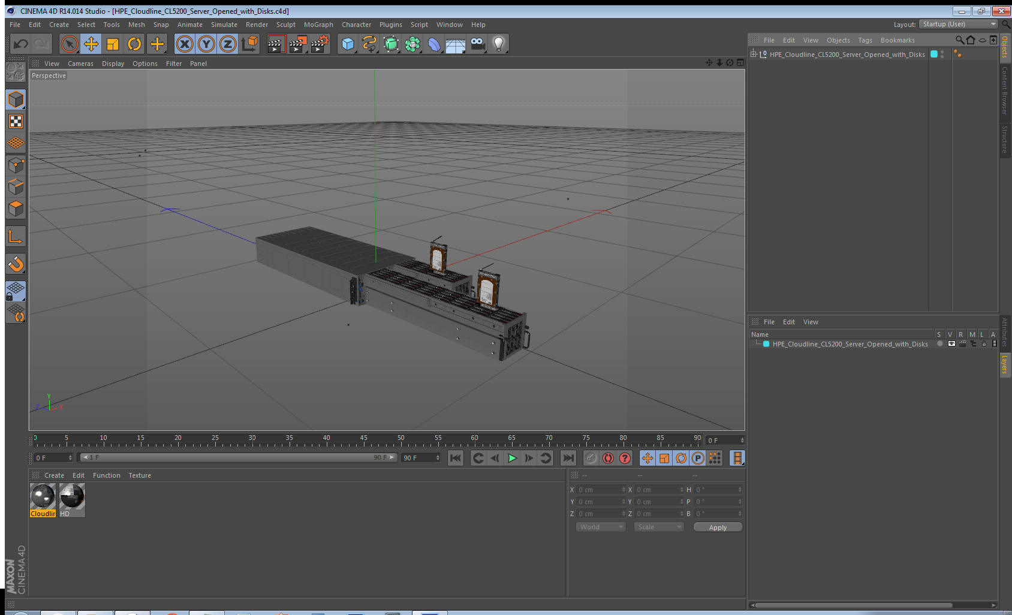Viewport: 1012px width, 615px height.
Task: Open the Simulate menu
Action: [x=224, y=25]
